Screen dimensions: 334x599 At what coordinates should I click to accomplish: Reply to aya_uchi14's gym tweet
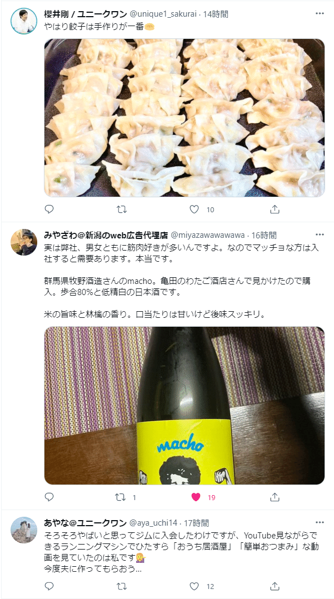point(49,586)
